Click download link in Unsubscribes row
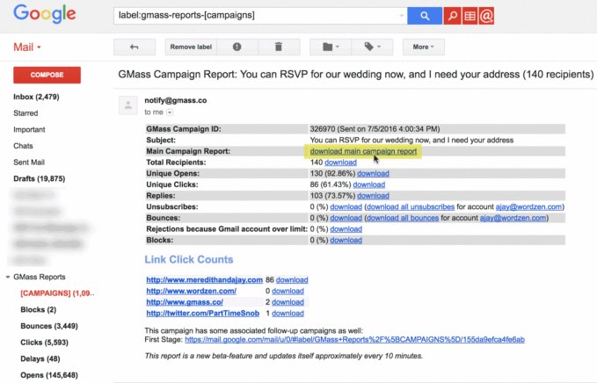The width and height of the screenshot is (597, 383). click(x=346, y=207)
